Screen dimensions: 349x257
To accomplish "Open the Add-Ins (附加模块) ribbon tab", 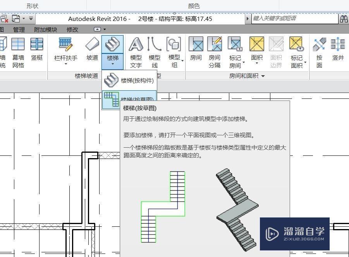I will [x=46, y=29].
